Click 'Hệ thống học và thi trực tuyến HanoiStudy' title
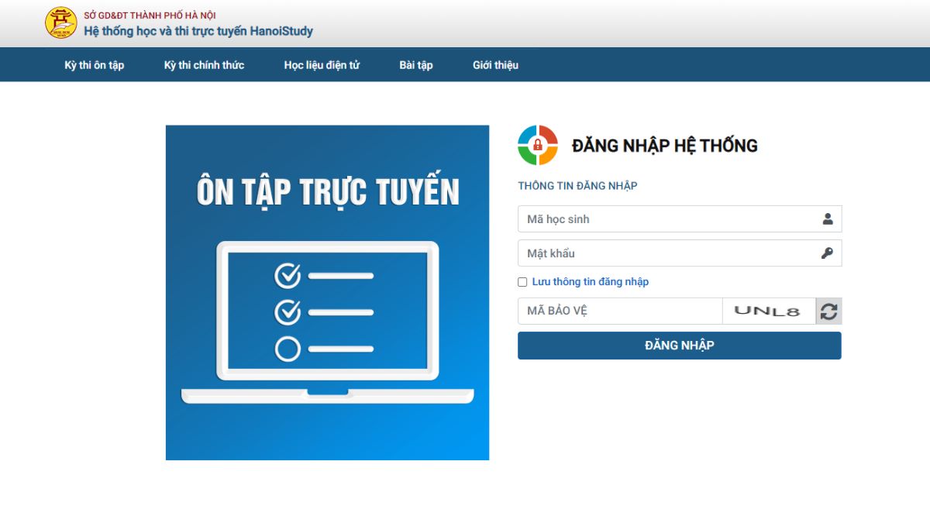930x523 pixels. (x=197, y=30)
